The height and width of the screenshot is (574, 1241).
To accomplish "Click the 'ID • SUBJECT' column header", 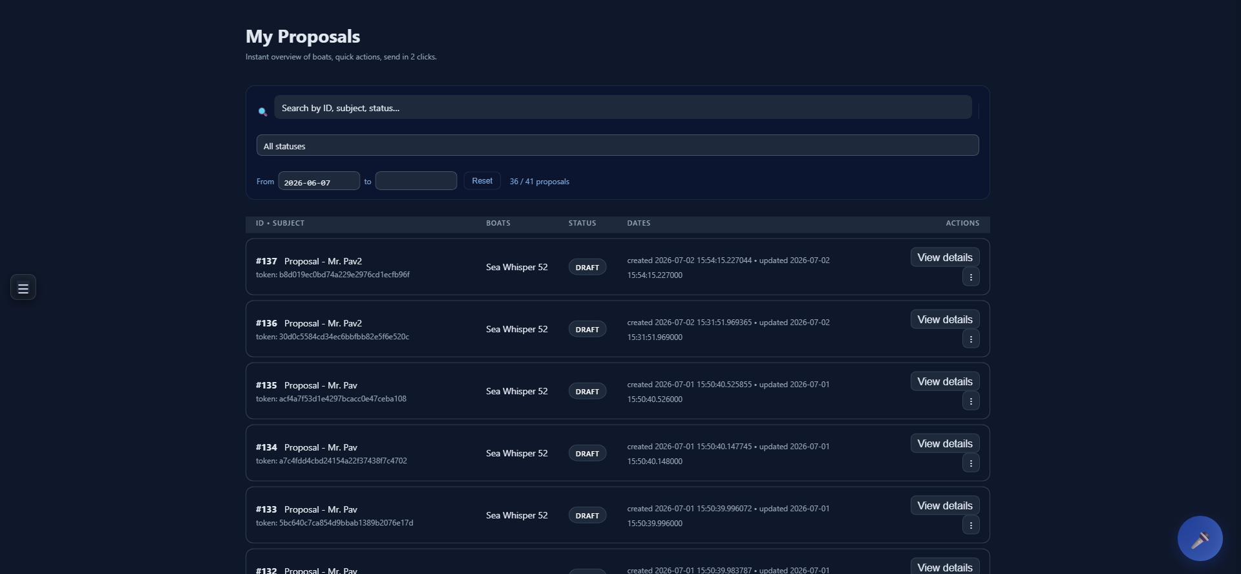I will tap(280, 223).
